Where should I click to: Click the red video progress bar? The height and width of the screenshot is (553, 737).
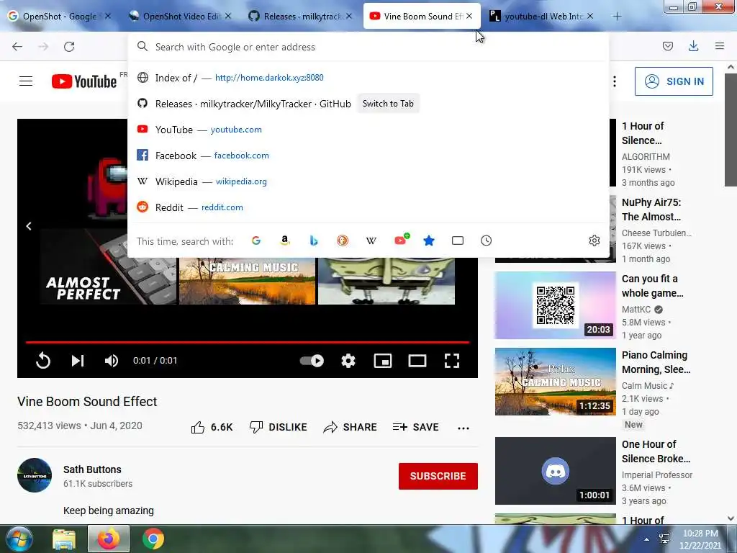[248, 342]
